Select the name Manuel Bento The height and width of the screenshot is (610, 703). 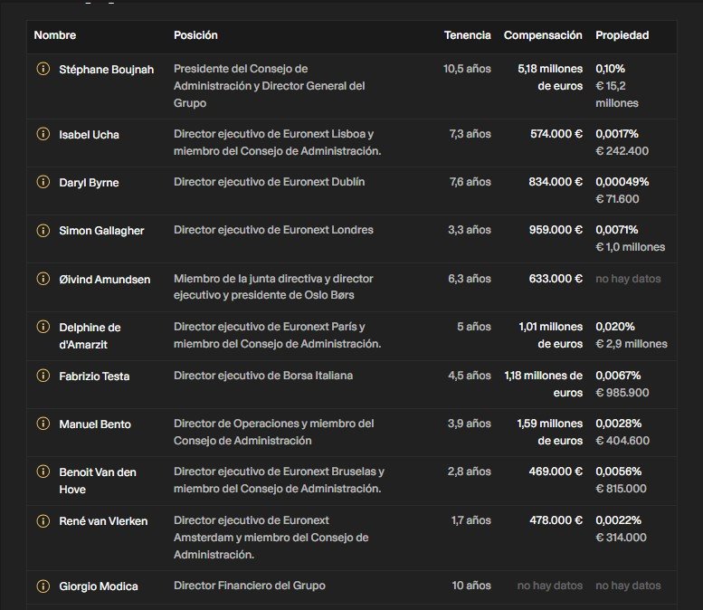click(95, 424)
